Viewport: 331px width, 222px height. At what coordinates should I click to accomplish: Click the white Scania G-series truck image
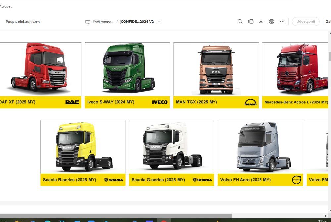point(171,147)
